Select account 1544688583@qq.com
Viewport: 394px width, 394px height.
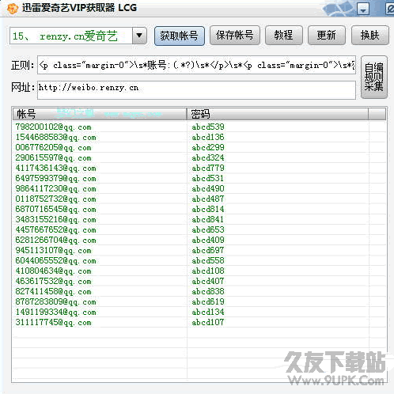[55, 137]
